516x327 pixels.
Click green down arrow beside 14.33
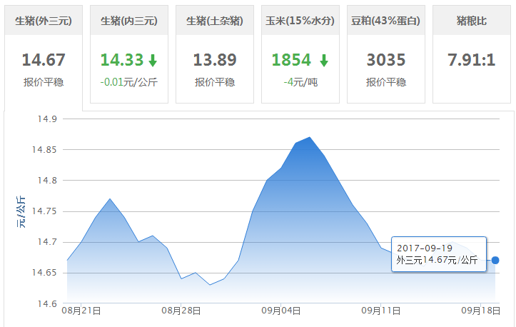click(x=153, y=60)
